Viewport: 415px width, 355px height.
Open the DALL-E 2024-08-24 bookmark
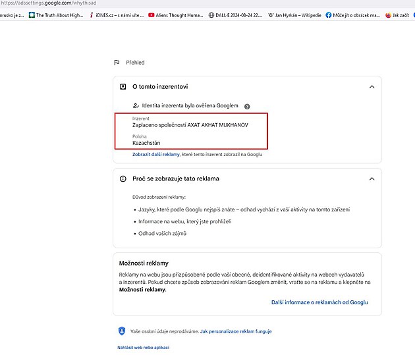point(235,15)
